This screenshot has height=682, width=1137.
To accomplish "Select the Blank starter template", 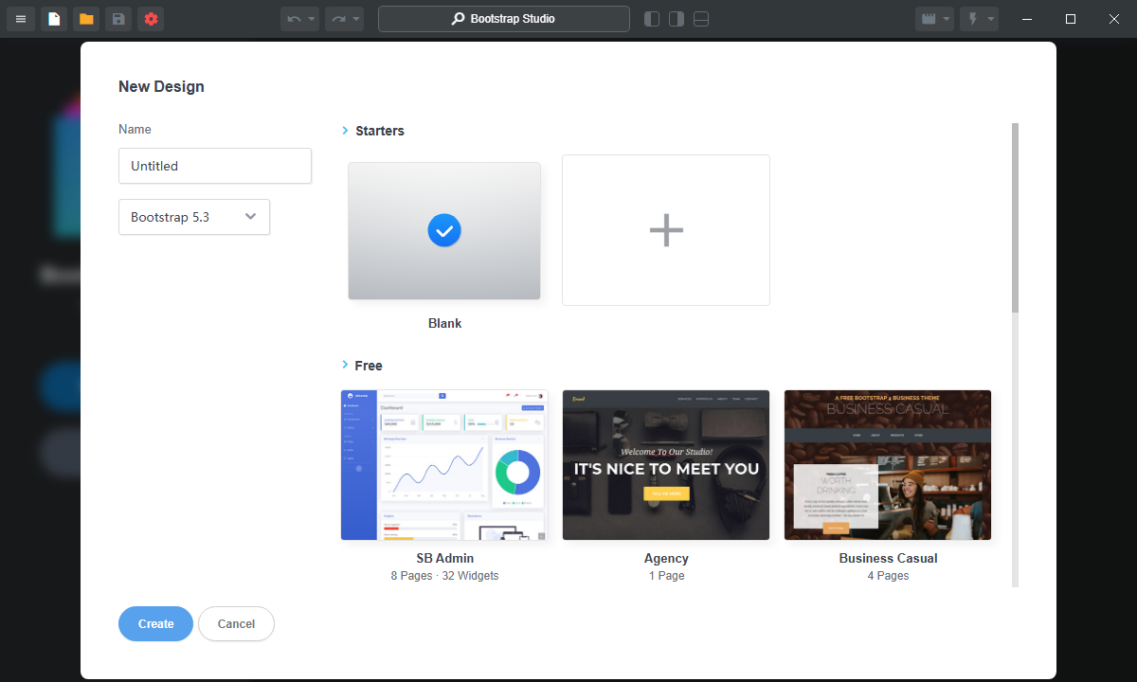I will pyautogui.click(x=444, y=230).
